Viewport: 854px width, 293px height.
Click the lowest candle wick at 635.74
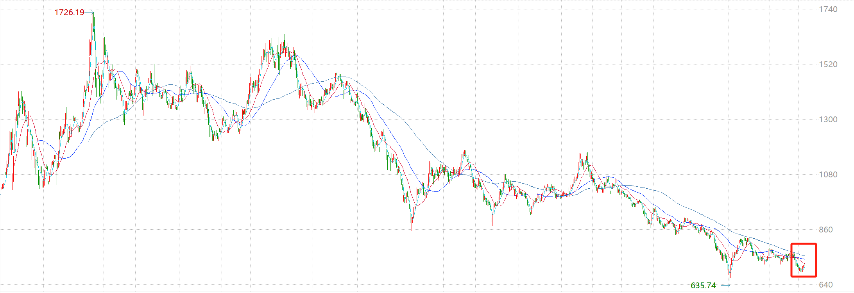coord(730,284)
